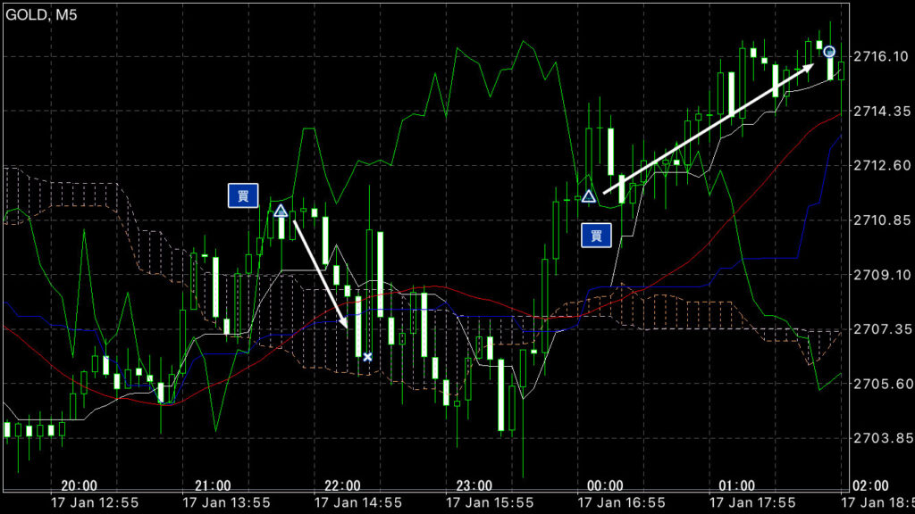
Task: Click price level 2709.10 on axis
Action: click(x=880, y=275)
